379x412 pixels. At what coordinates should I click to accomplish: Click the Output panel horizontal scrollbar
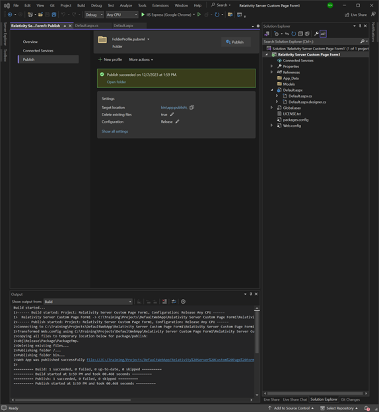click(x=73, y=400)
